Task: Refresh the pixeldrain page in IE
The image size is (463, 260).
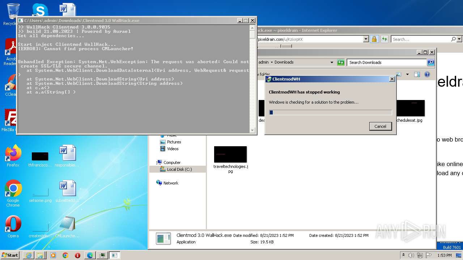Action: click(x=384, y=39)
